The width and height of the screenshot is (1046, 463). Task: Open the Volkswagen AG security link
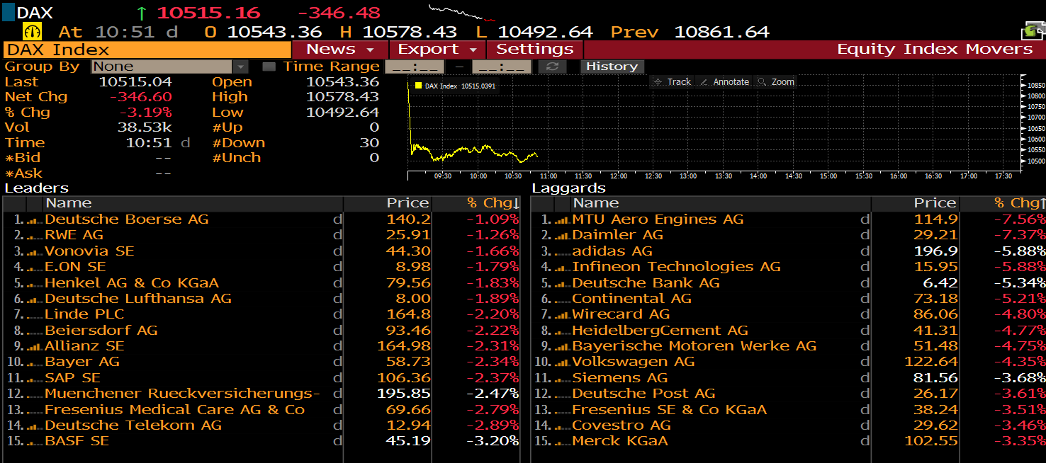tap(634, 362)
